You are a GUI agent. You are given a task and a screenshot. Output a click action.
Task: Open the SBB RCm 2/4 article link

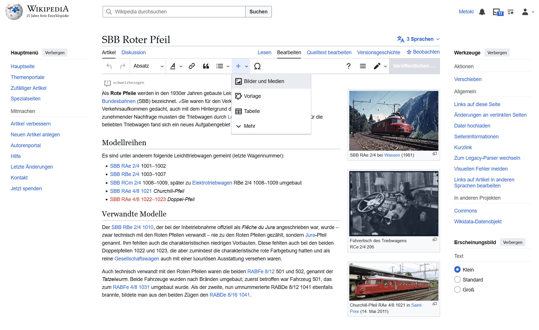coord(125,183)
